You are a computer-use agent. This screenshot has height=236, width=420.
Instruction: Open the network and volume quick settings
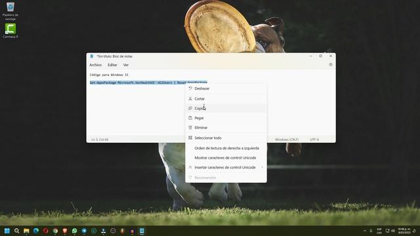point(390,231)
